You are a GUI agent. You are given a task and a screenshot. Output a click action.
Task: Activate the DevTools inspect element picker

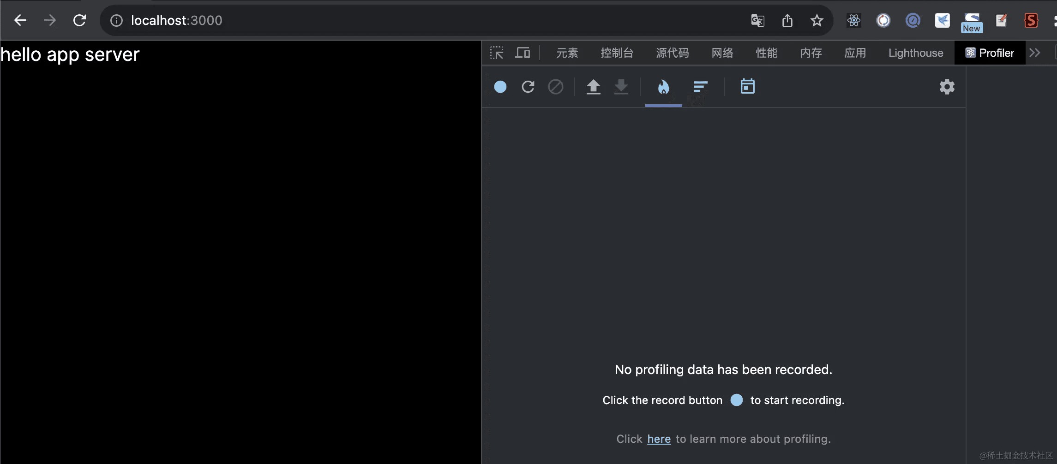497,53
